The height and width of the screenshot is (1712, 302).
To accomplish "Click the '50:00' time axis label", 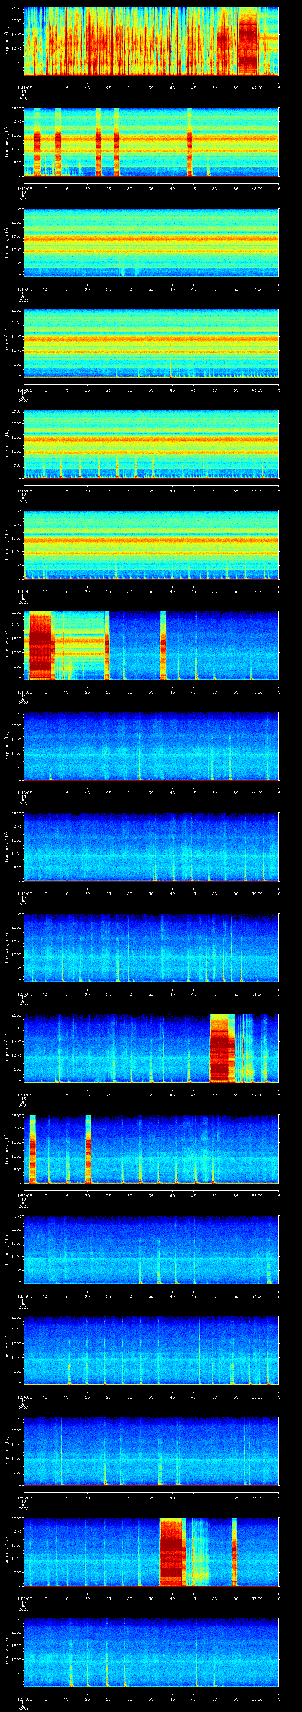I will point(257,893).
